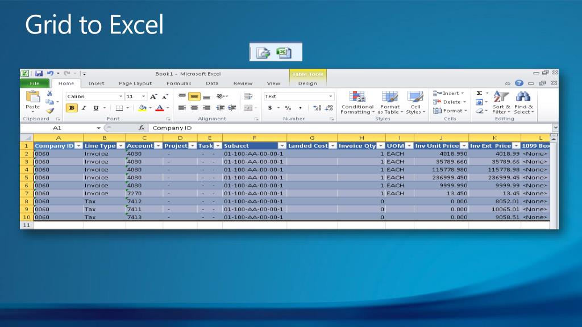Click the Increase Decimal icon
582x327 pixels.
[x=317, y=108]
